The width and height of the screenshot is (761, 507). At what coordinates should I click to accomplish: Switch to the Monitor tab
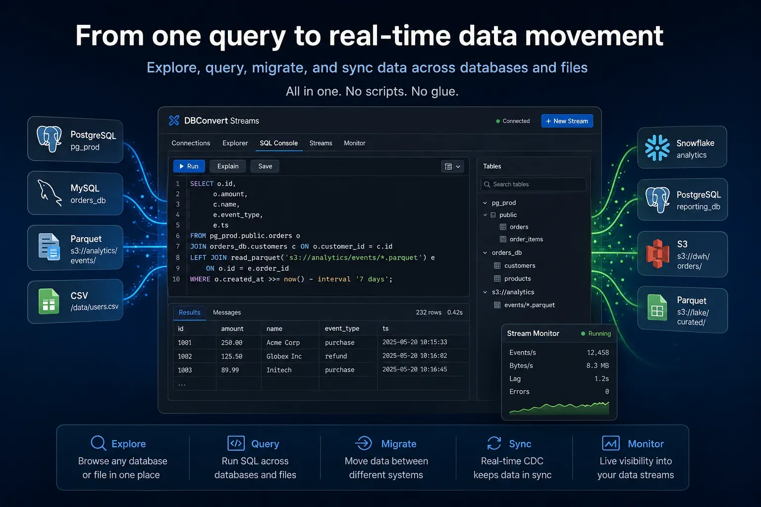point(355,143)
